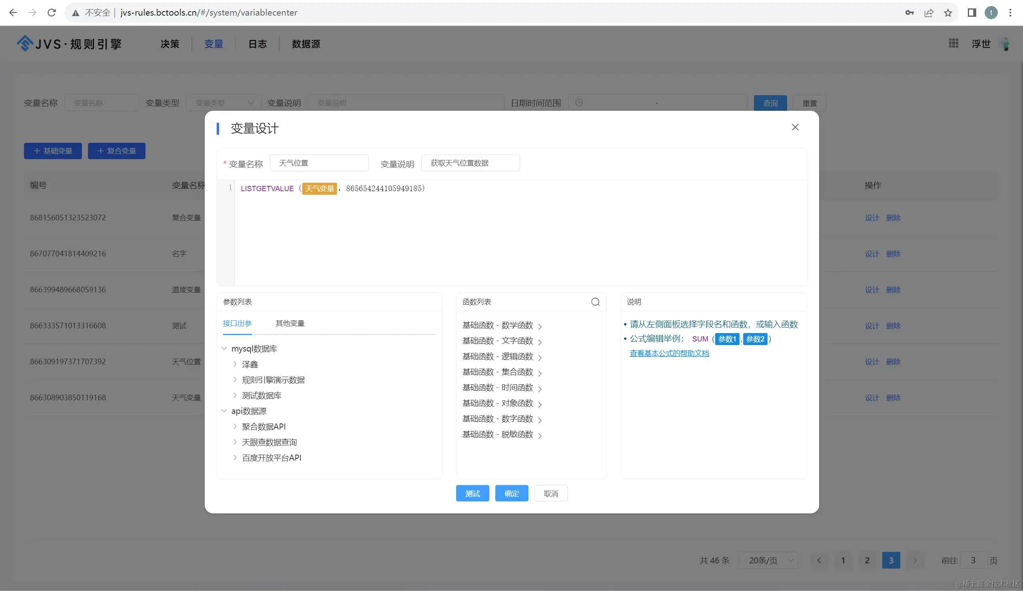Image resolution: width=1023 pixels, height=591 pixels.
Task: Open the browser side panel icon
Action: pyautogui.click(x=971, y=12)
